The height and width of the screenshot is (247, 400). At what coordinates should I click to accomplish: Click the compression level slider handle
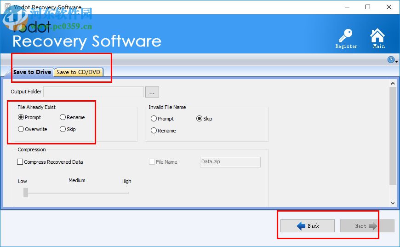click(x=25, y=192)
